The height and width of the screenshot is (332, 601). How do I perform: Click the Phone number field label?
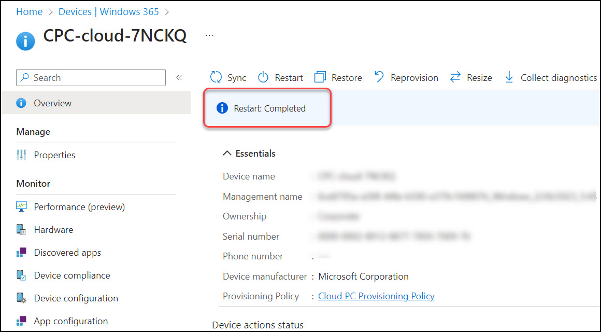click(253, 256)
